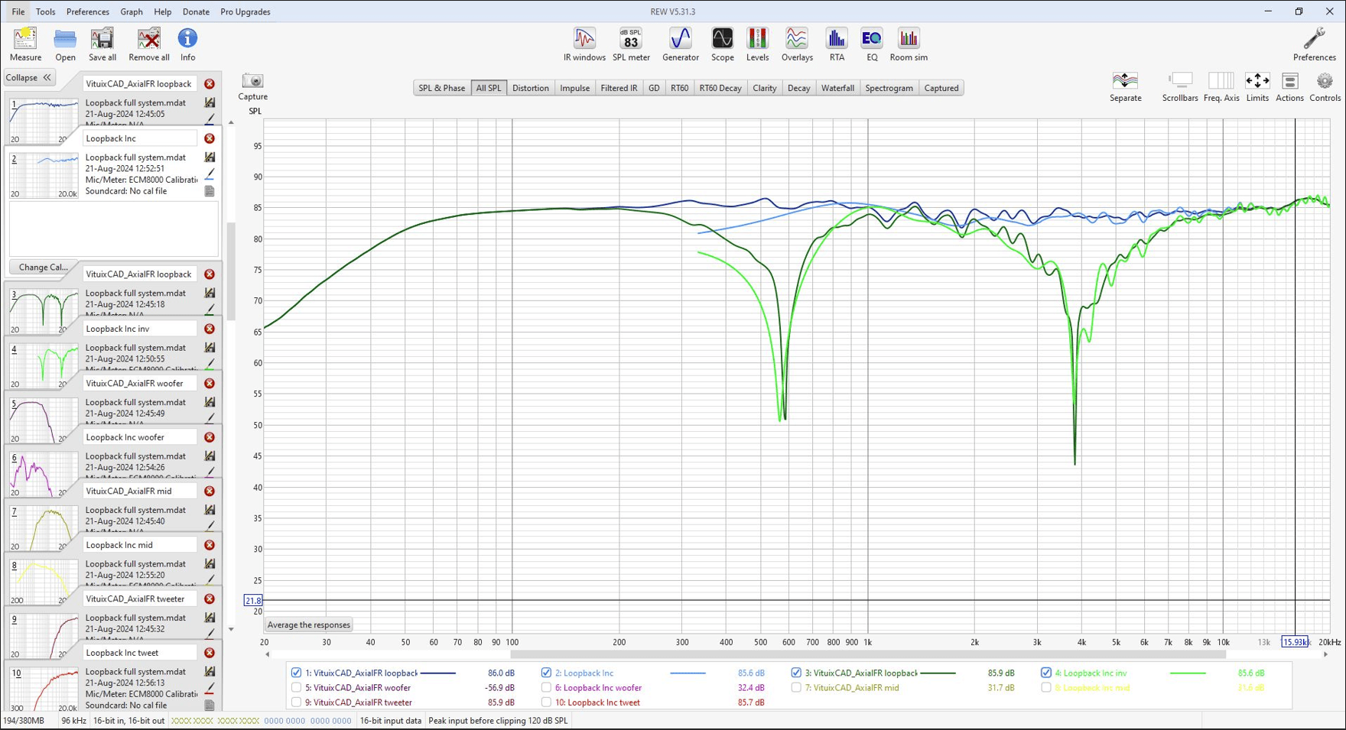Edit name field of measurement 4 Loopback Inc inv
The image size is (1346, 730).
(x=139, y=329)
